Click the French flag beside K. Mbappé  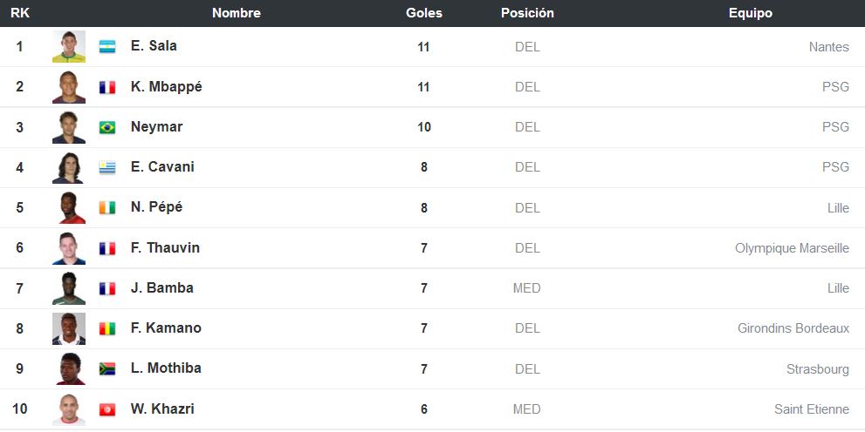[107, 87]
